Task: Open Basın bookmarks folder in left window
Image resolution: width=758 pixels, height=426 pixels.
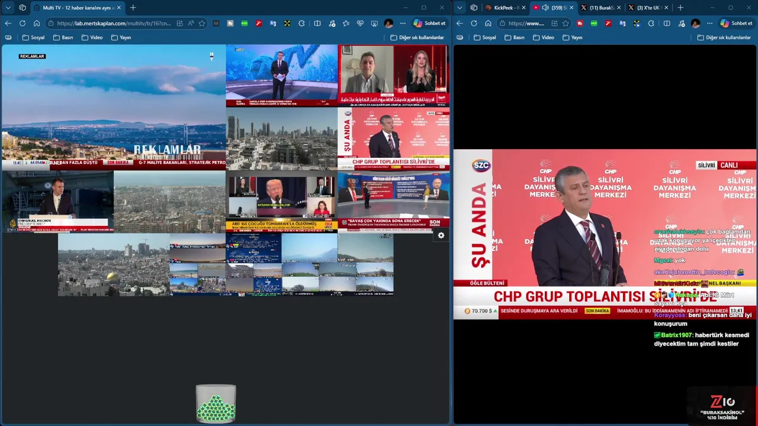Action: 63,37
